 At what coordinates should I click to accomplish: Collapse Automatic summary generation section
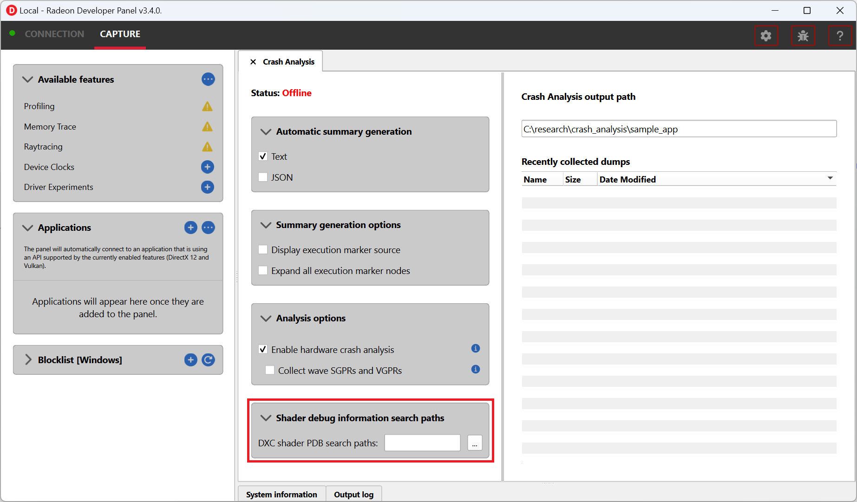(266, 132)
